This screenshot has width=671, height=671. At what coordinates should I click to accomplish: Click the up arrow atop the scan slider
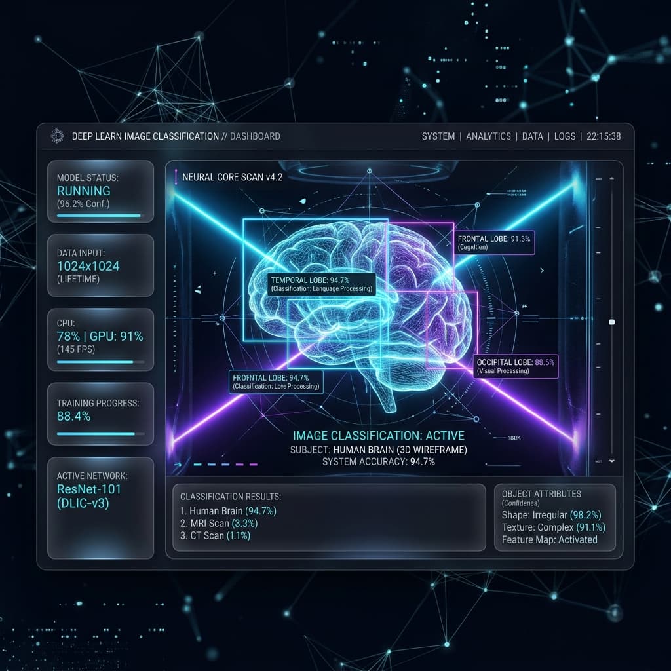tap(612, 178)
